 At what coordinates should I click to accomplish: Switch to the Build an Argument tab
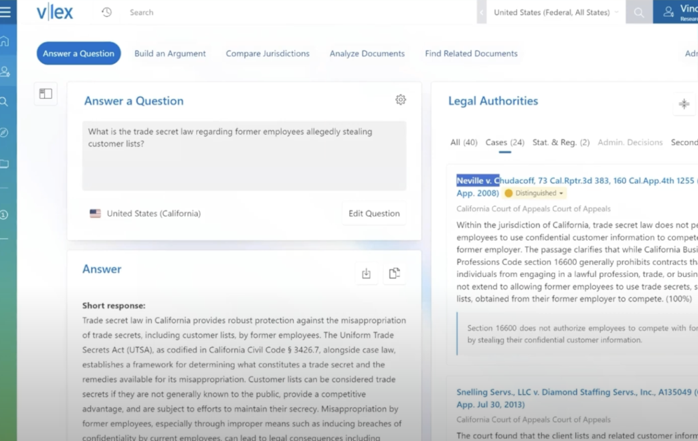tap(170, 54)
